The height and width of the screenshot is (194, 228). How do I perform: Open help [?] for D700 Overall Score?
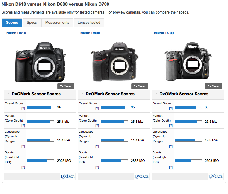click(x=171, y=109)
